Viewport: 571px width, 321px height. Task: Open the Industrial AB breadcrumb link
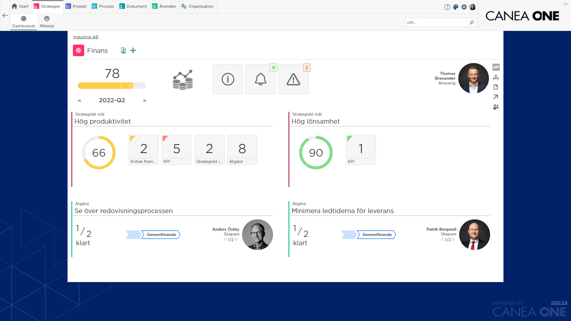click(86, 37)
